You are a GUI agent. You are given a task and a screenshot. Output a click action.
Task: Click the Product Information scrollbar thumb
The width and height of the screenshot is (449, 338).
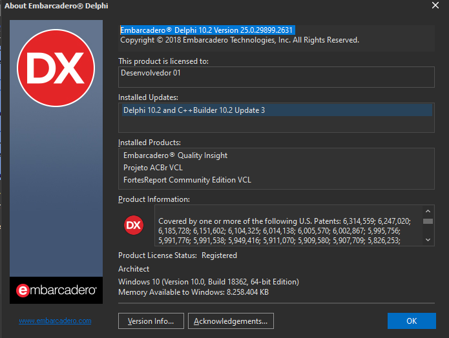(428, 221)
